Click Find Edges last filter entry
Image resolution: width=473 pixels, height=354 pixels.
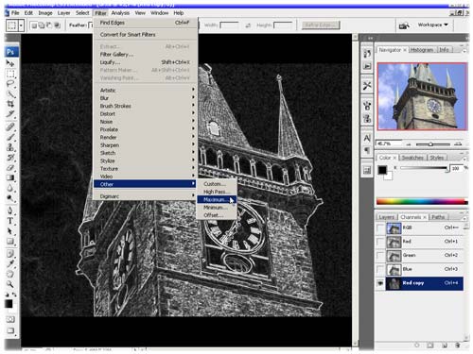146,23
